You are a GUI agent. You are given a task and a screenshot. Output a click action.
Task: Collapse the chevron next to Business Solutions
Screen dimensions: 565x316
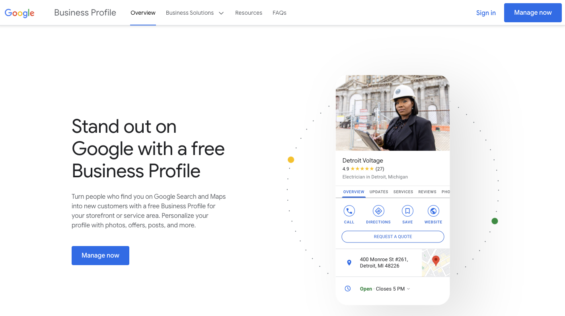click(x=222, y=13)
